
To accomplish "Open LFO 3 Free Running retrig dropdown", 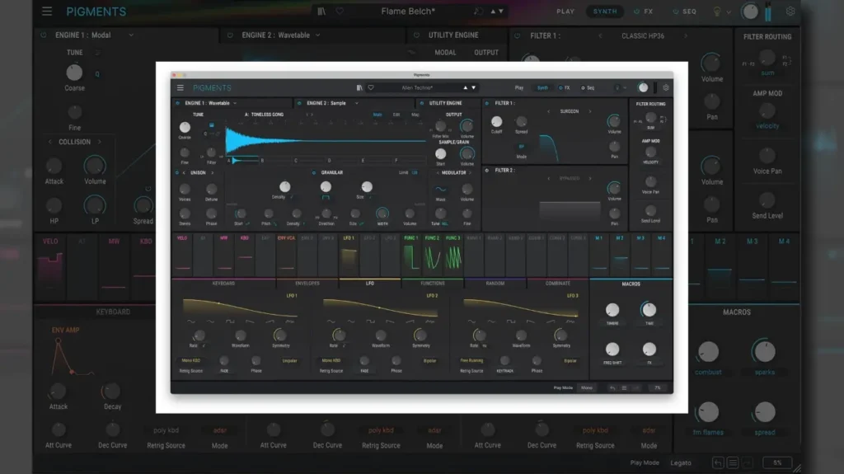I will tap(471, 361).
